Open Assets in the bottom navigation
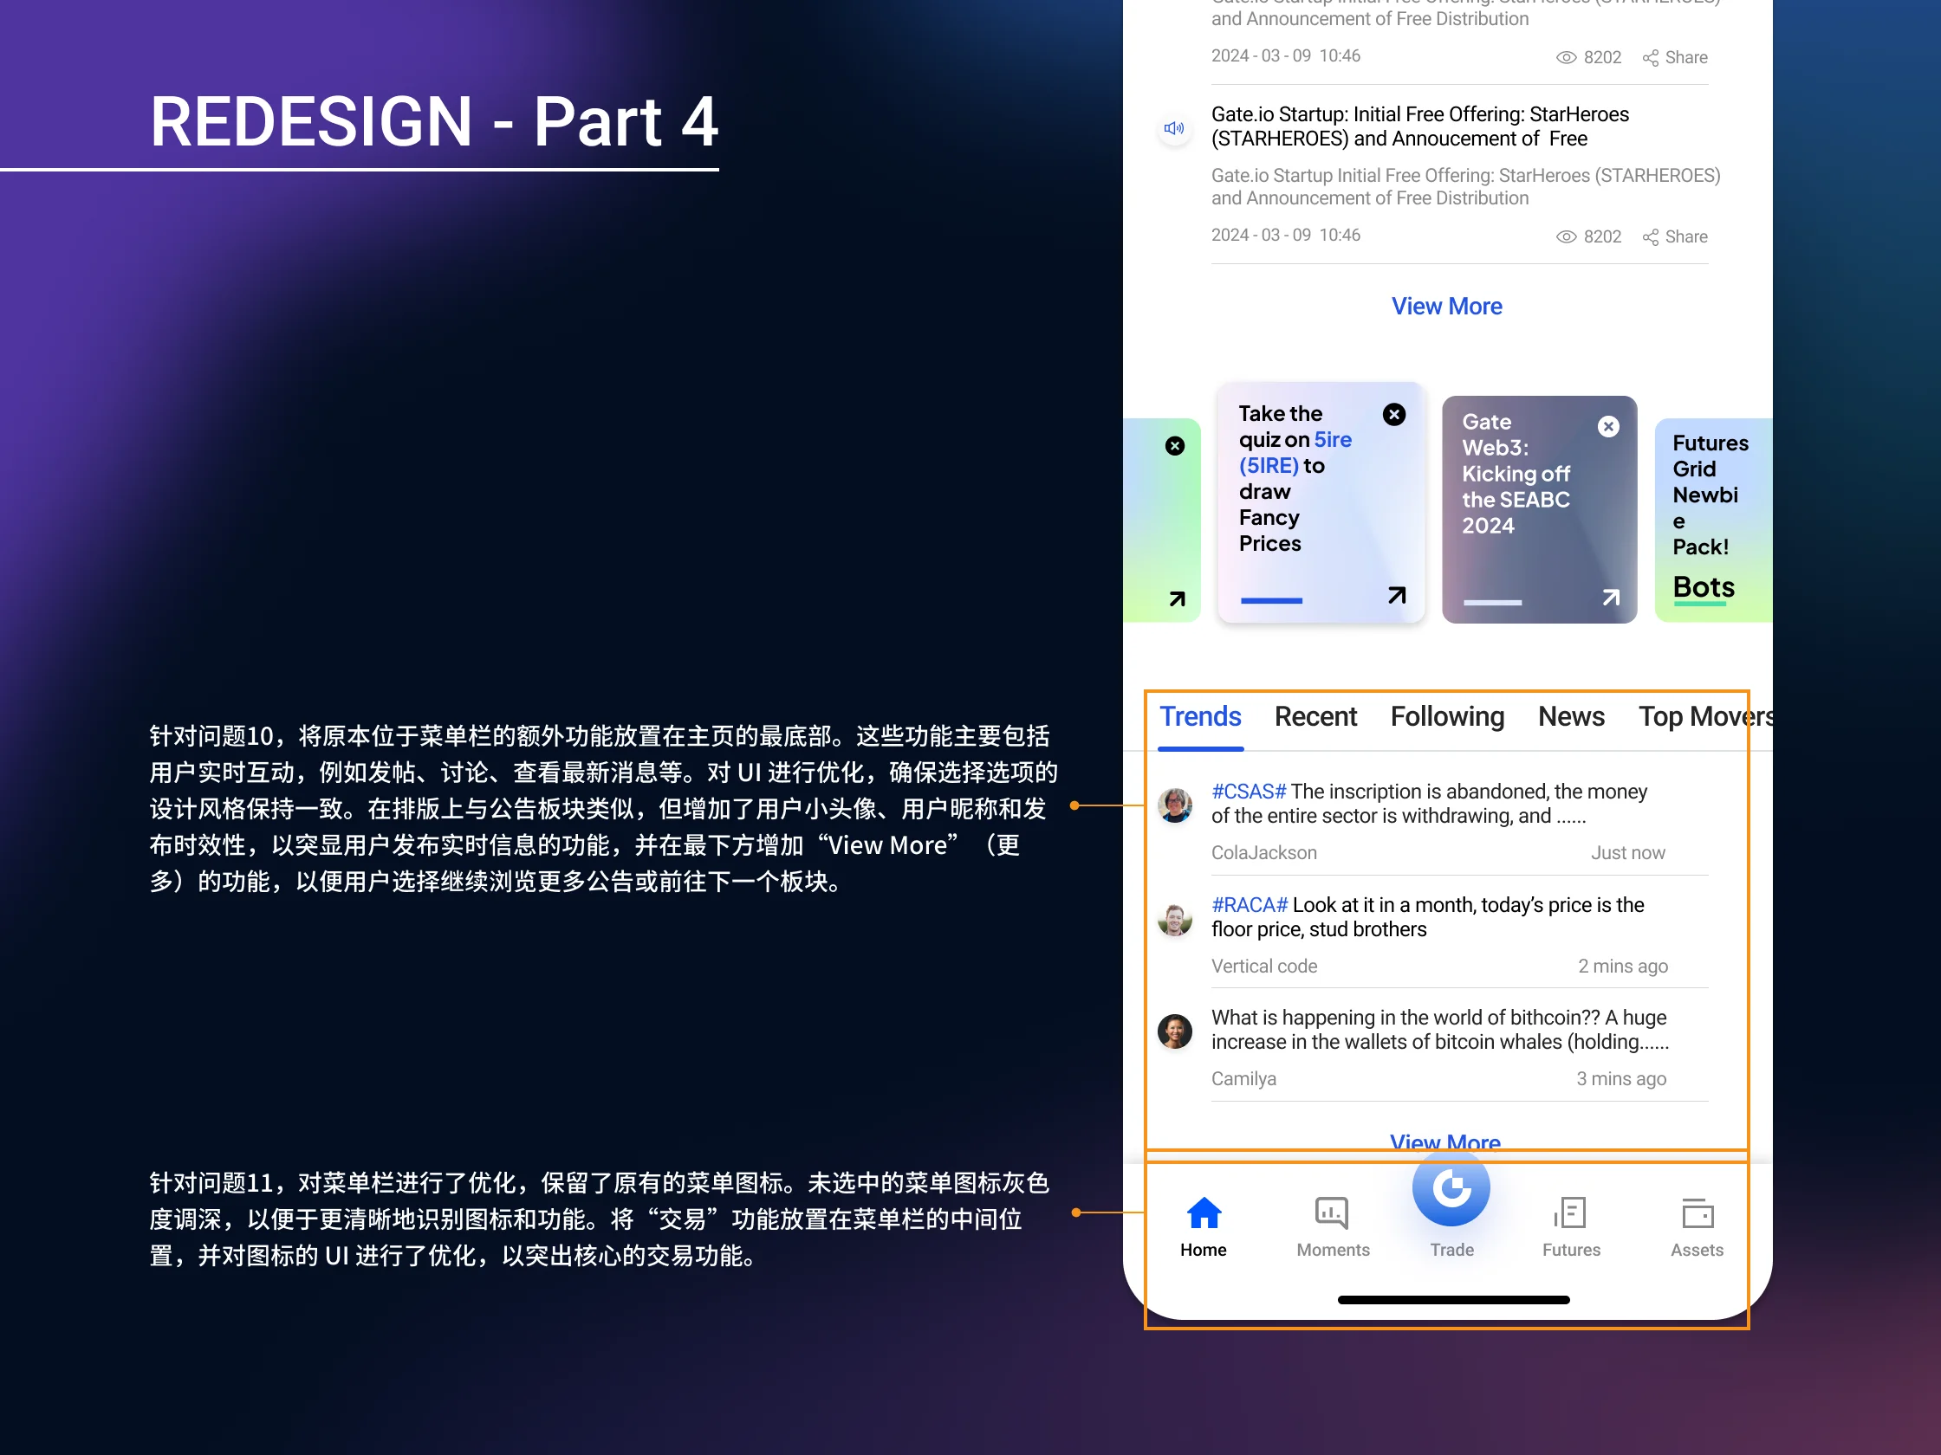The height and width of the screenshot is (1455, 1941). coord(1696,1228)
